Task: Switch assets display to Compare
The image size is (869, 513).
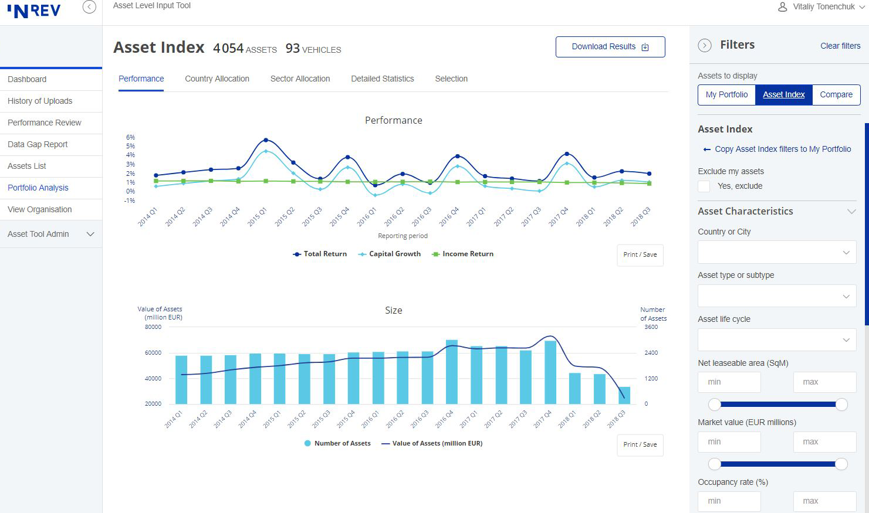Action: [x=836, y=94]
